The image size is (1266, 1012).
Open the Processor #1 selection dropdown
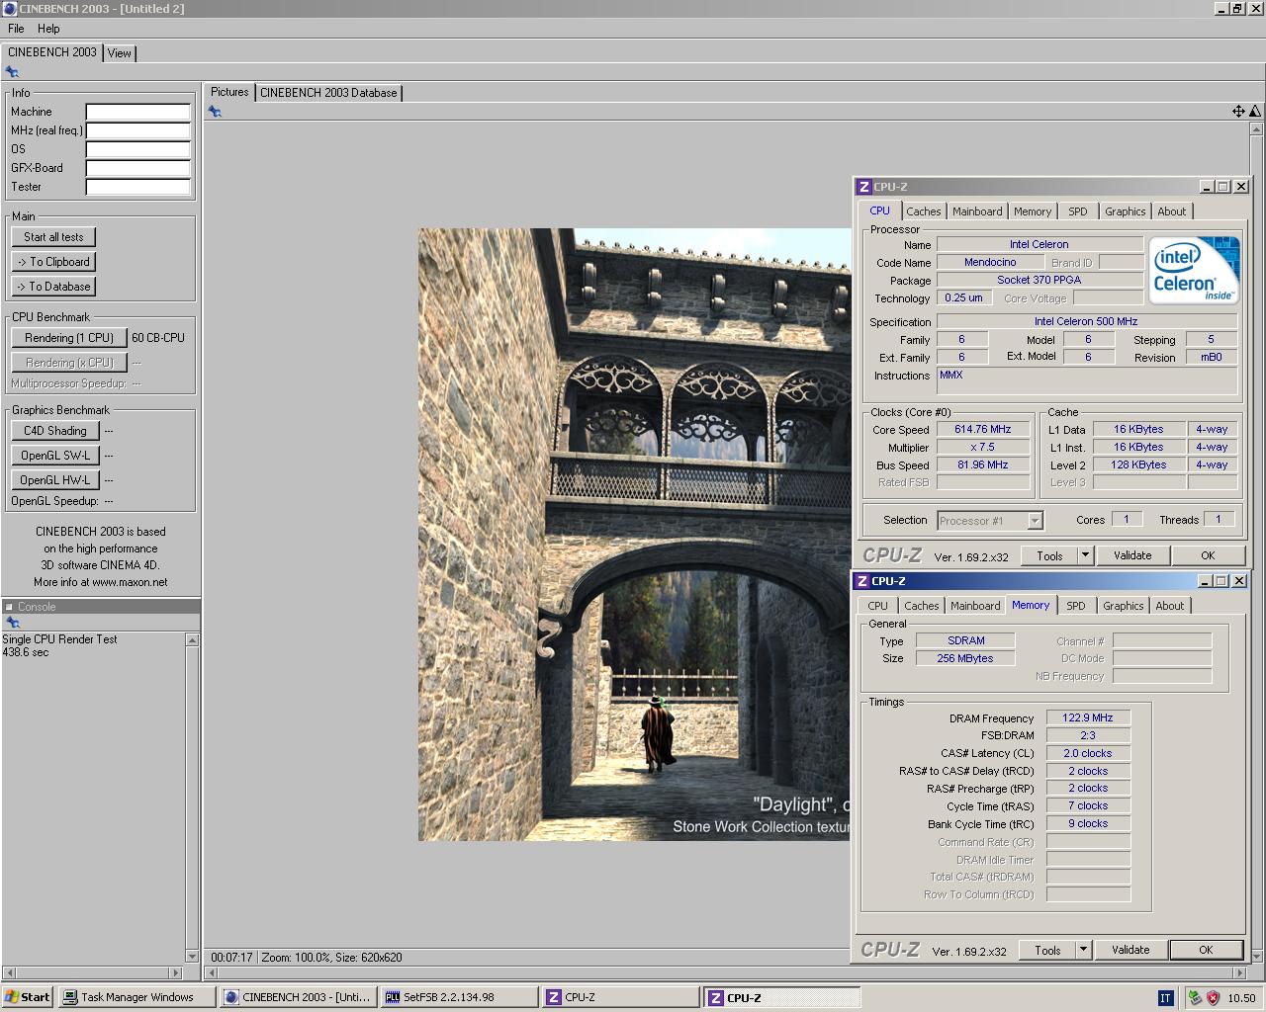pos(989,521)
